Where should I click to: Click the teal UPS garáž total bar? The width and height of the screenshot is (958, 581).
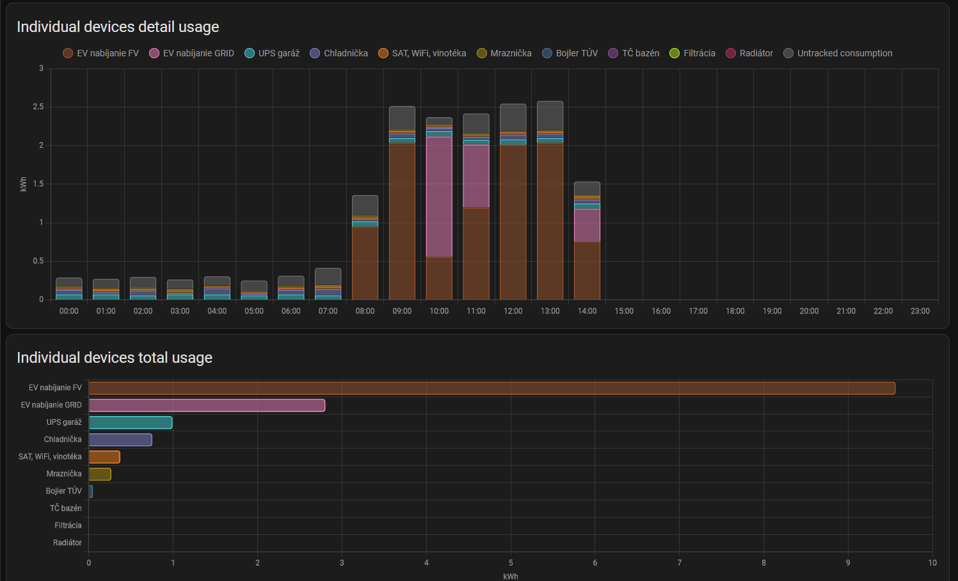click(x=131, y=422)
